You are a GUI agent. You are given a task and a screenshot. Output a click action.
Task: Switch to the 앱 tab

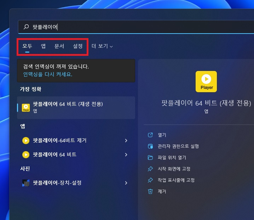click(x=43, y=46)
